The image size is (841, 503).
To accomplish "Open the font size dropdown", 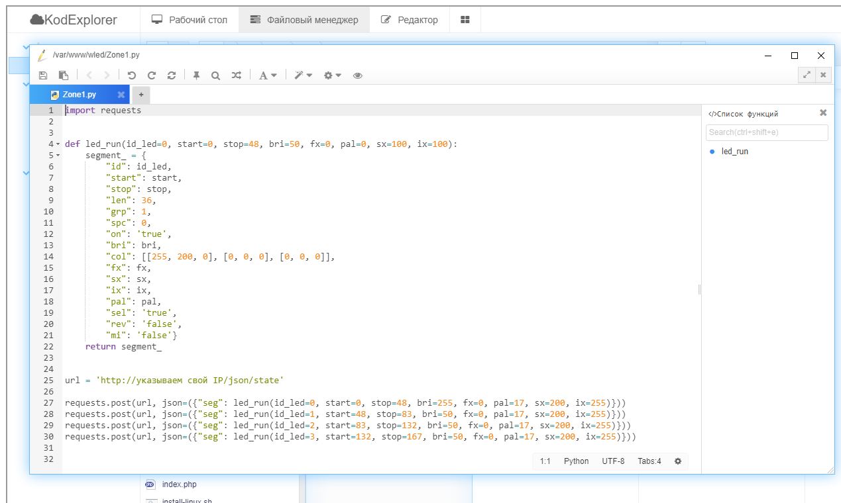I will click(268, 75).
